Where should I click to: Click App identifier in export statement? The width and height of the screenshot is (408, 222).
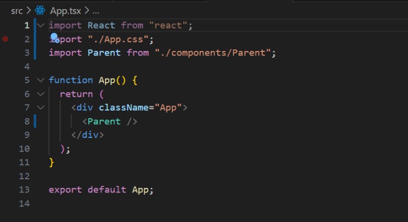coord(140,190)
